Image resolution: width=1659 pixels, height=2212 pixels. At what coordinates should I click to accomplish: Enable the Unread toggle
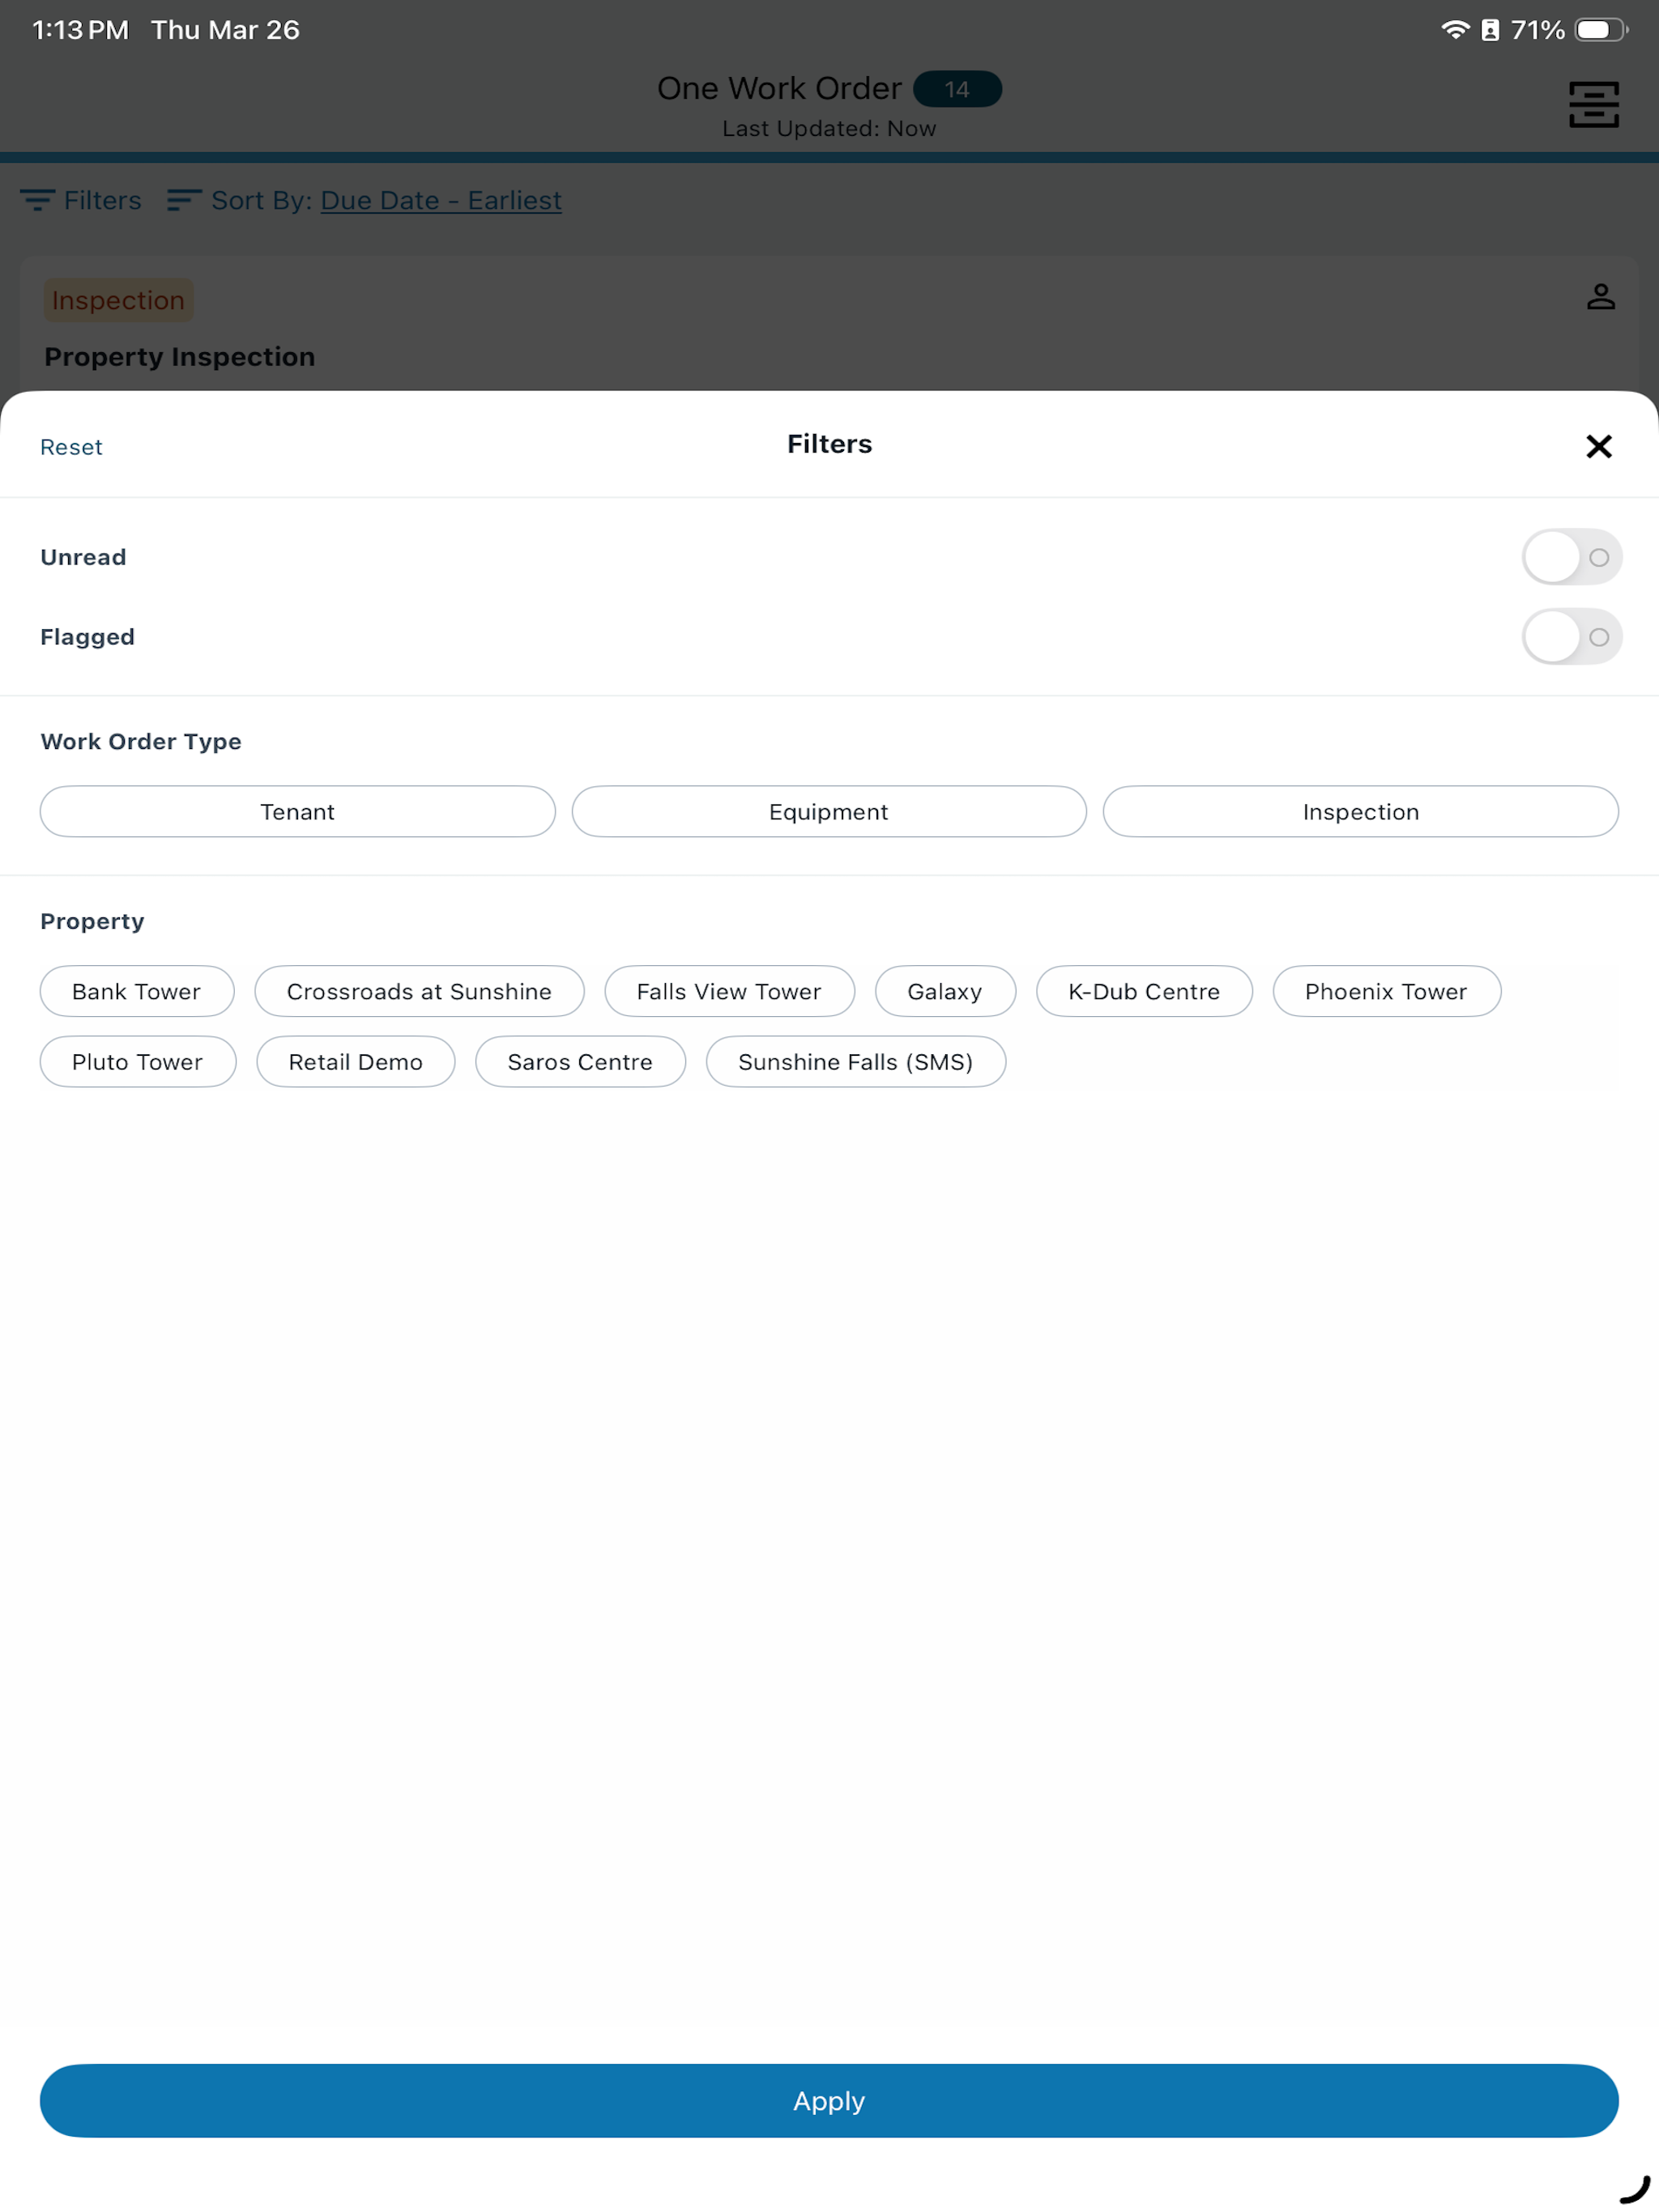click(x=1571, y=557)
